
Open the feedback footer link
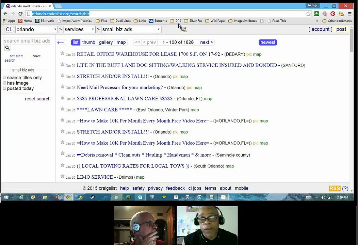[175, 189]
